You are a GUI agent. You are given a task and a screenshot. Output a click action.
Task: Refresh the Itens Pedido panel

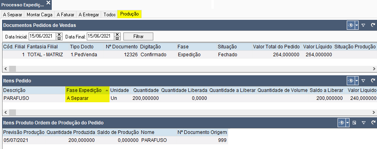373,80
